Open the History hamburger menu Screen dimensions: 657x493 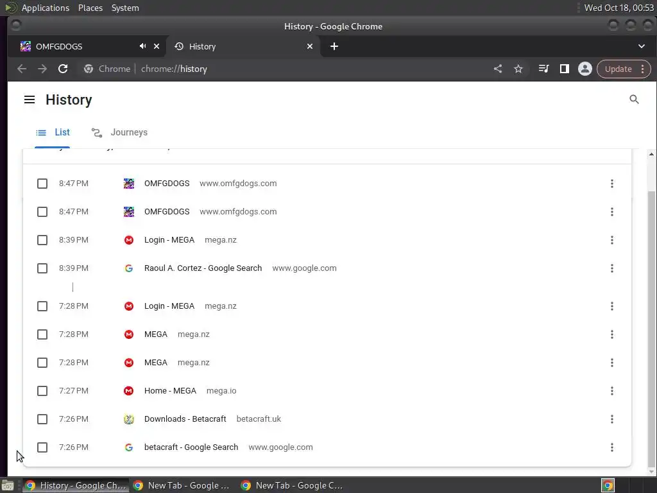tap(30, 99)
